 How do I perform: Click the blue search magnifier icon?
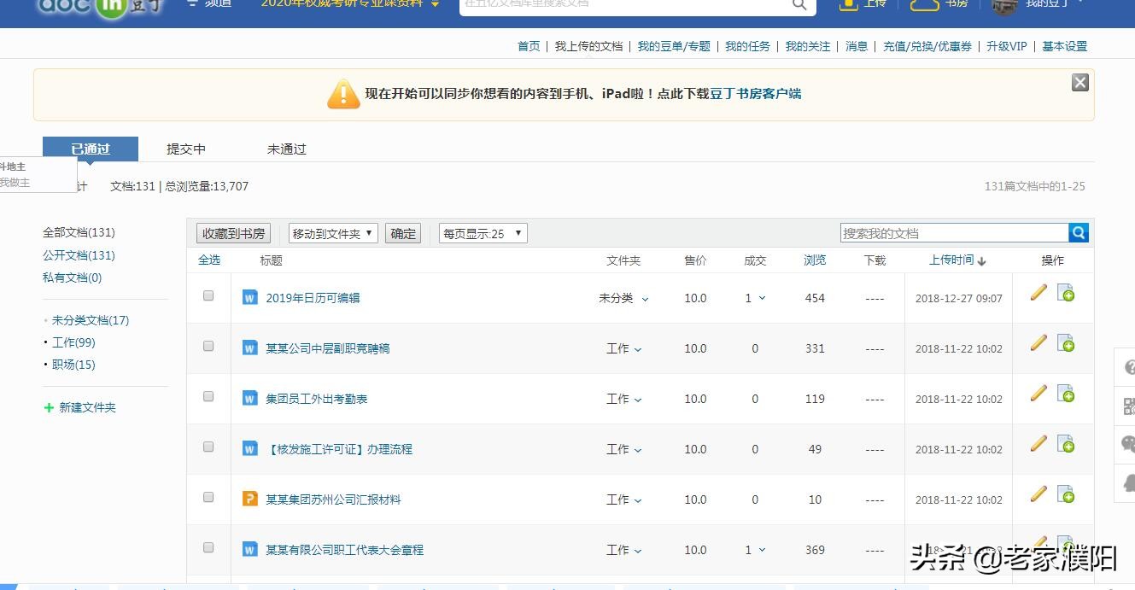coord(1078,231)
